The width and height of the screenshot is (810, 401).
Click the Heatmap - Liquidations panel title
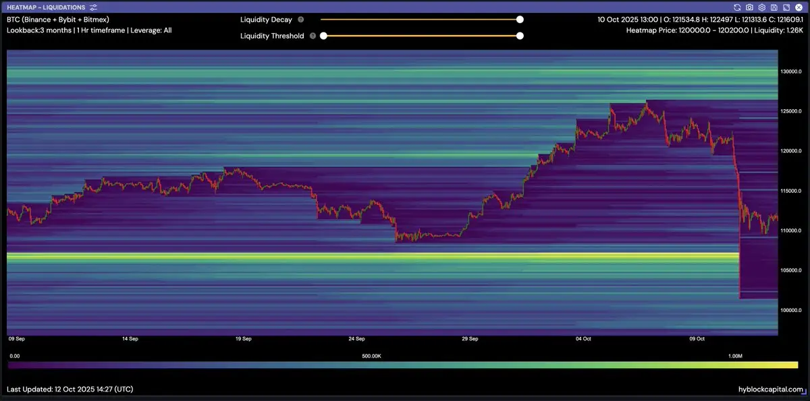tap(46, 7)
